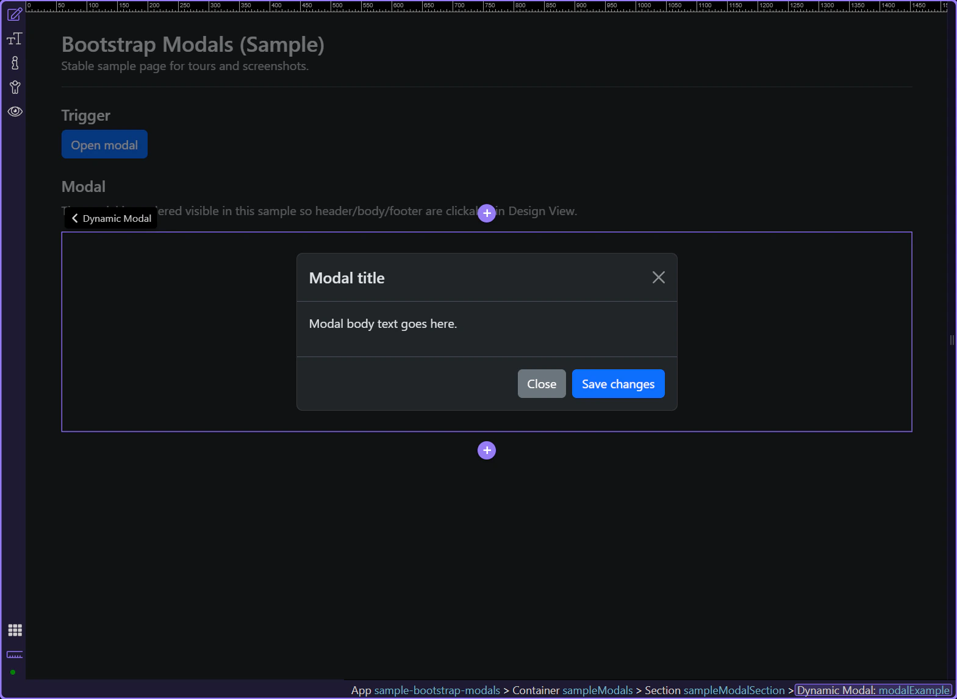Click the Open modal button
Screen dimensions: 957x699
tap(104, 144)
